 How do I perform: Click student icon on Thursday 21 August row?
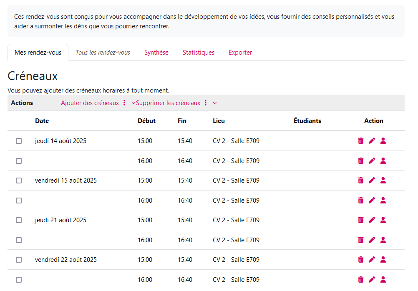coord(383,220)
